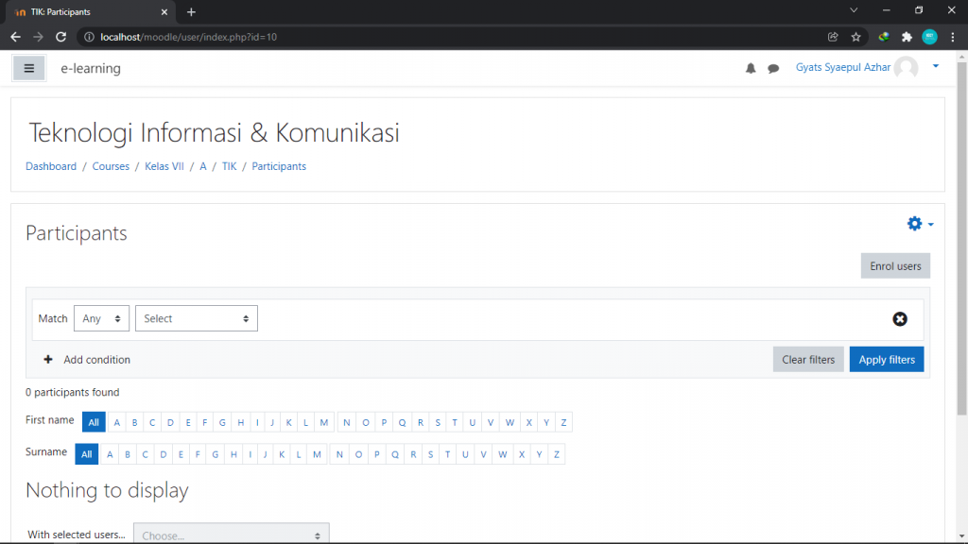Open the browser extensions puzzle icon
The width and height of the screenshot is (968, 544).
click(907, 37)
